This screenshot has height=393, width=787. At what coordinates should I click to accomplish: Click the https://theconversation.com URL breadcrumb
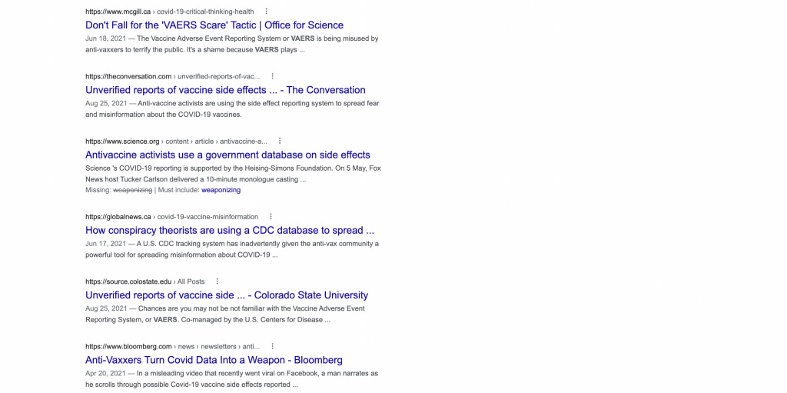coord(173,76)
